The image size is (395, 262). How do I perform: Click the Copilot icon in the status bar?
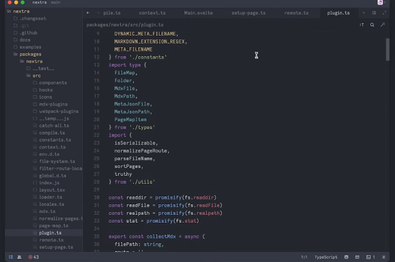click(346, 257)
